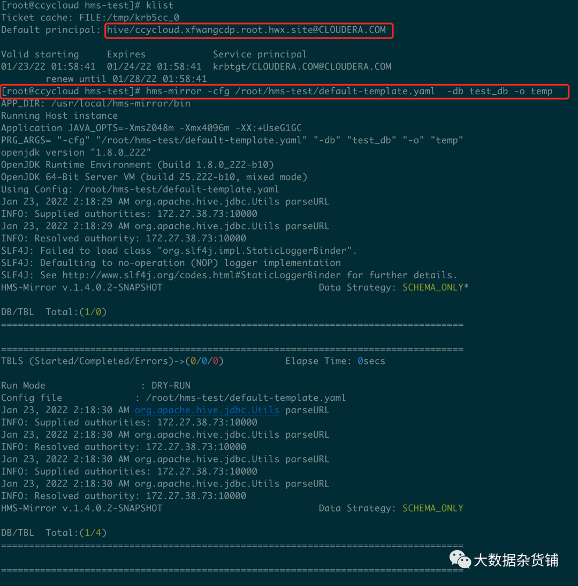578x586 pixels.
Task: Select 'krbtgt/CLOUDERA.COM@CLOUDERA.COM' service principal
Action: (x=302, y=67)
